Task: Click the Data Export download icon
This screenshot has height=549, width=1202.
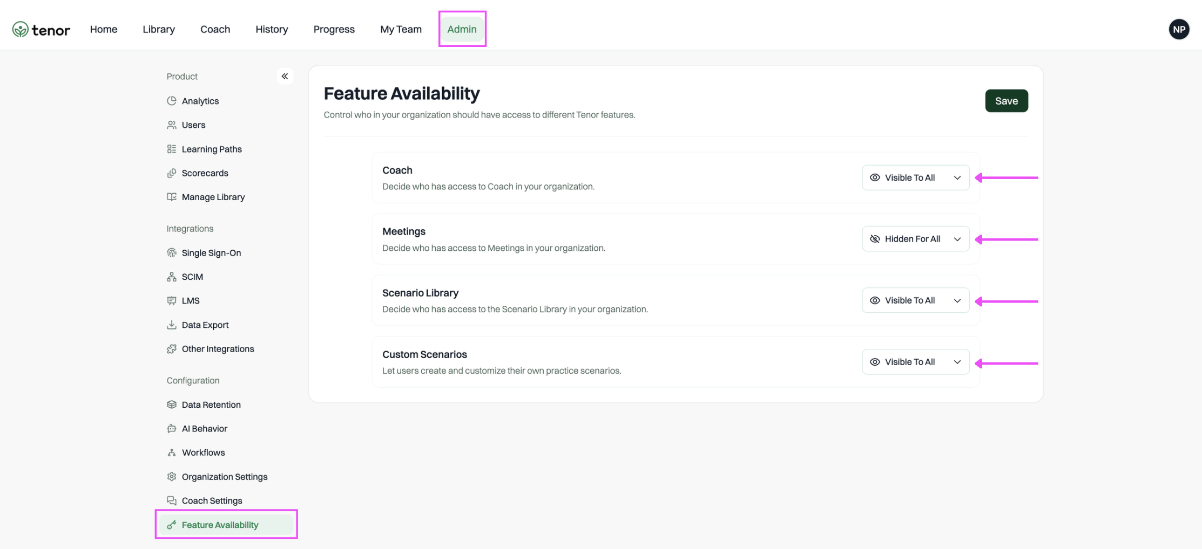Action: click(172, 325)
